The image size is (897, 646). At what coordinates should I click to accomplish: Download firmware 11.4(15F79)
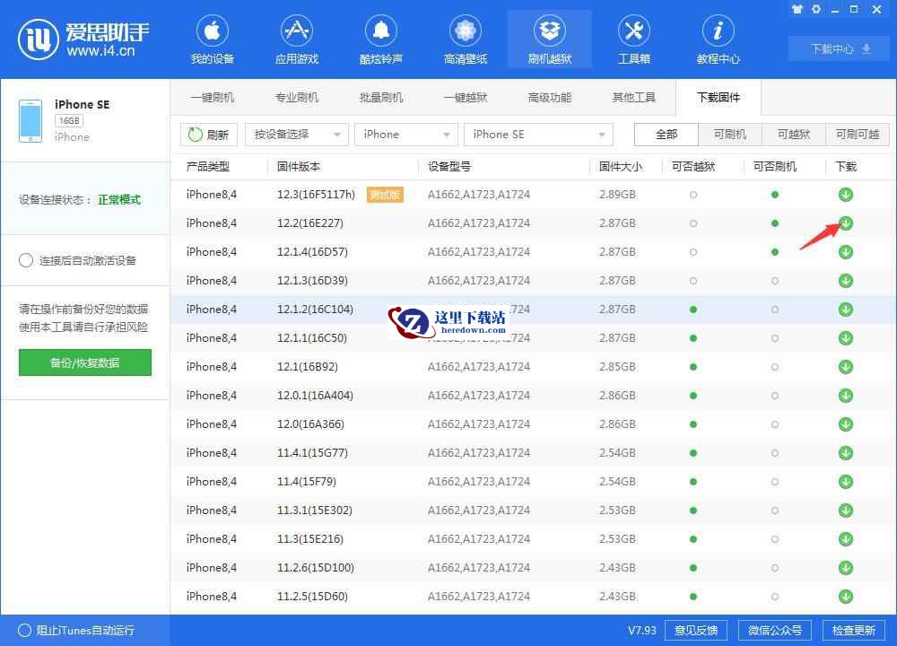pyautogui.click(x=846, y=481)
